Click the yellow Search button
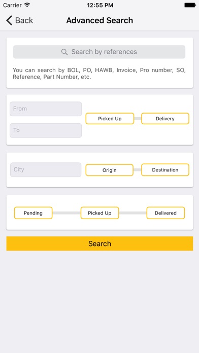This screenshot has height=353, width=199. click(99, 243)
